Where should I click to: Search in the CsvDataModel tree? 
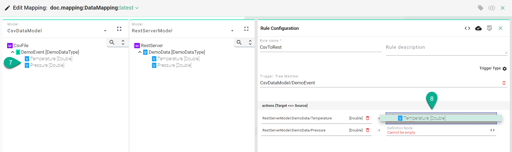tap(112, 42)
